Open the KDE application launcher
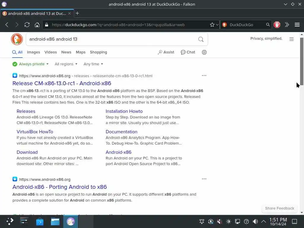Screen dimensions: 304x228 (x=10, y=221)
